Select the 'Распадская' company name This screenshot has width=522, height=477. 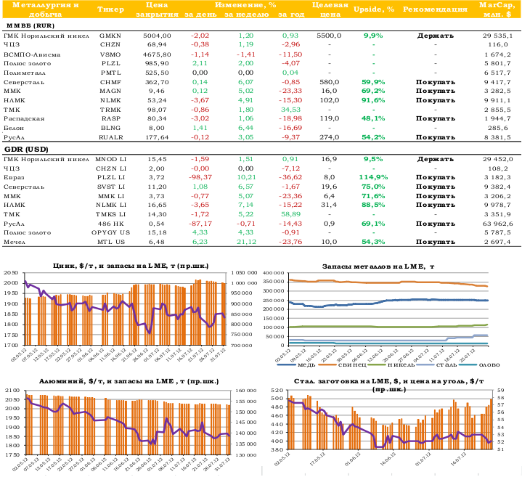coord(24,118)
